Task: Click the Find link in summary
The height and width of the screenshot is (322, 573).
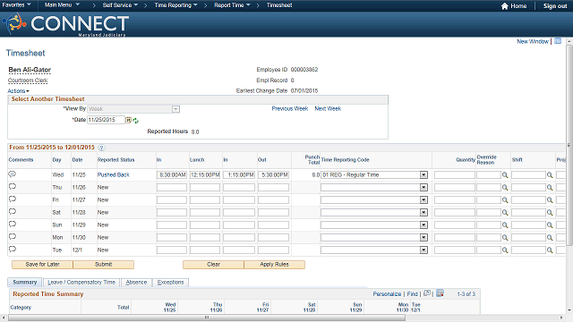Action: [x=412, y=294]
